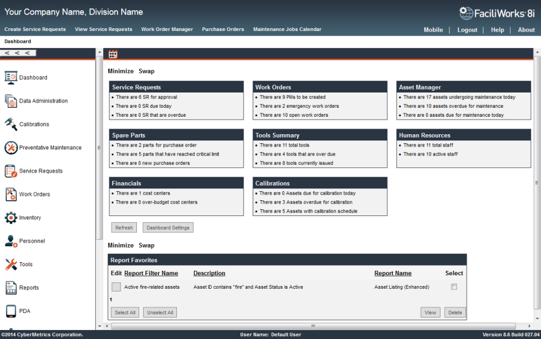Click 'There are 4 tools that are over due'
Viewport: 541px width, 339px height.
coord(298,155)
